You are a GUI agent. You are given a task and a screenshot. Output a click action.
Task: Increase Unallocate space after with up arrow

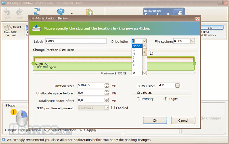coord(107,99)
